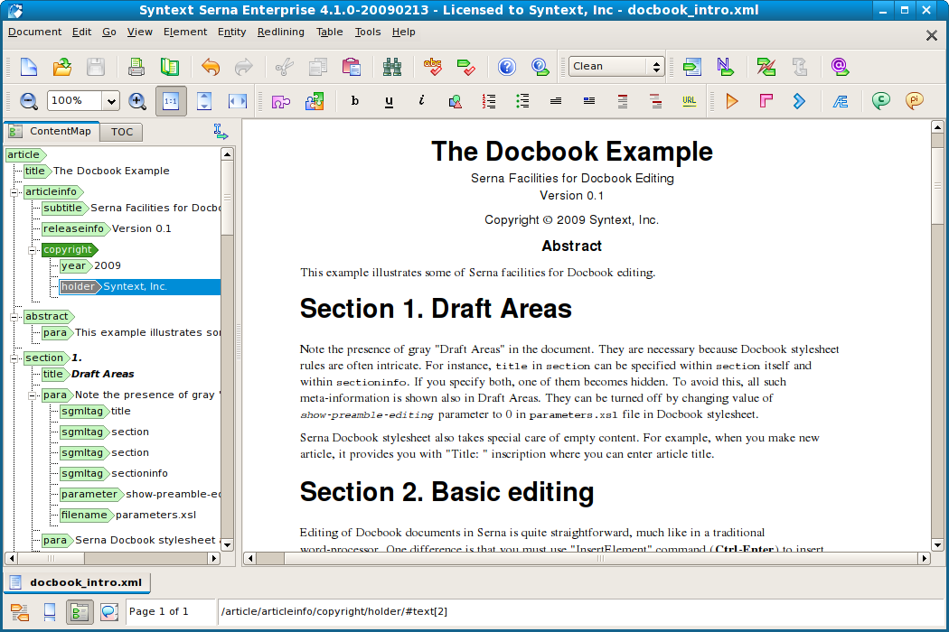Open the Redlining menu
Image resolution: width=949 pixels, height=632 pixels.
[280, 33]
